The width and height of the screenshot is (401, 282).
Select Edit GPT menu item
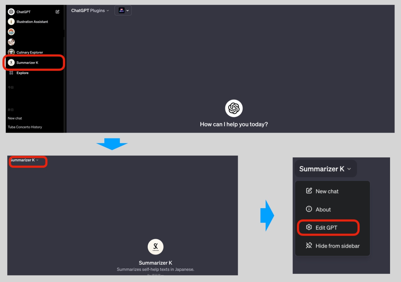(x=326, y=228)
